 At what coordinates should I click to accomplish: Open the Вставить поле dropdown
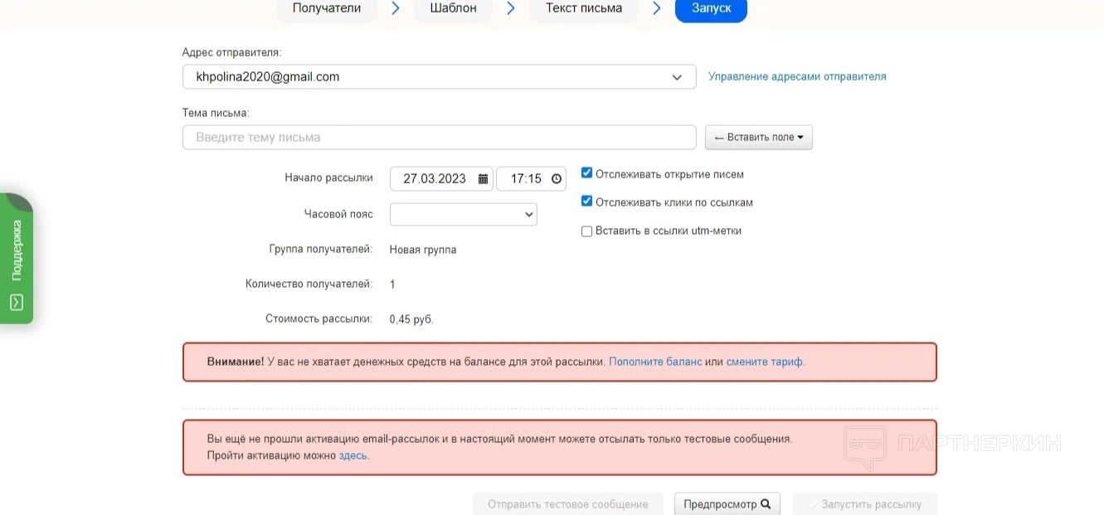coord(758,138)
